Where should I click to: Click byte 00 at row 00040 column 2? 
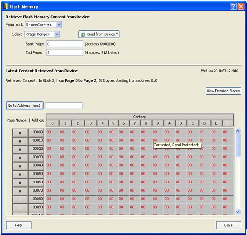(74, 165)
